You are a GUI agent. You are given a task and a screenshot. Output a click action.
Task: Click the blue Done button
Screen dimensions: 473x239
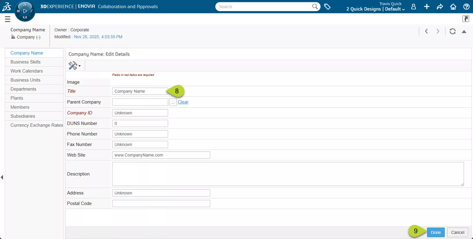click(436, 232)
